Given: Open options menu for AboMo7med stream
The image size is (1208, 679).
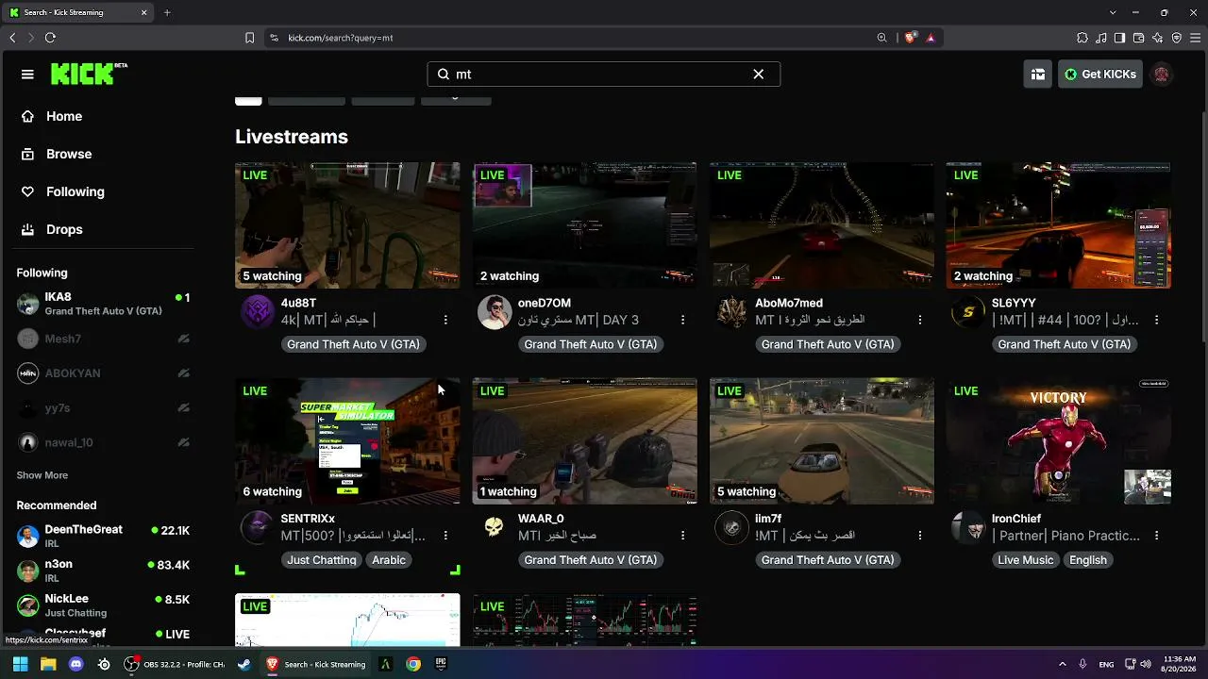Looking at the screenshot, I should click(x=919, y=320).
